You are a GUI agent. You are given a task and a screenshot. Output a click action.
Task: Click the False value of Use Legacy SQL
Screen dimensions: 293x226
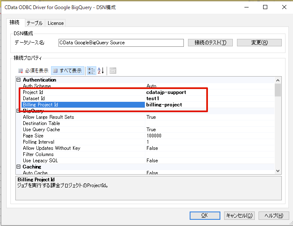(x=210, y=161)
